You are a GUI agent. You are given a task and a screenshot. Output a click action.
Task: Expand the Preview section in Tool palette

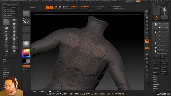coord(156,91)
